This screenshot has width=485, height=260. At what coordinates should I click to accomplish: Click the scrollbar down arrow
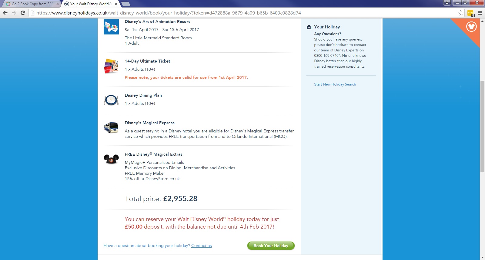pos(482,257)
